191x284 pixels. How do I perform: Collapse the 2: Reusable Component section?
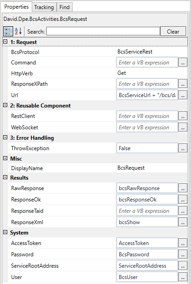pos(5,105)
